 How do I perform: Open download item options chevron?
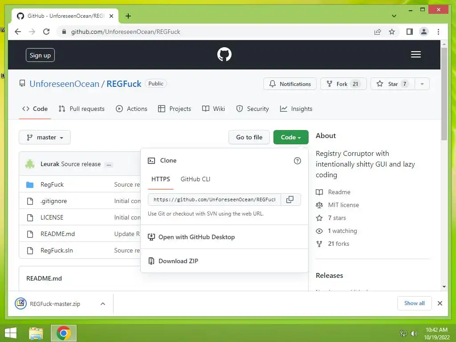click(x=103, y=304)
